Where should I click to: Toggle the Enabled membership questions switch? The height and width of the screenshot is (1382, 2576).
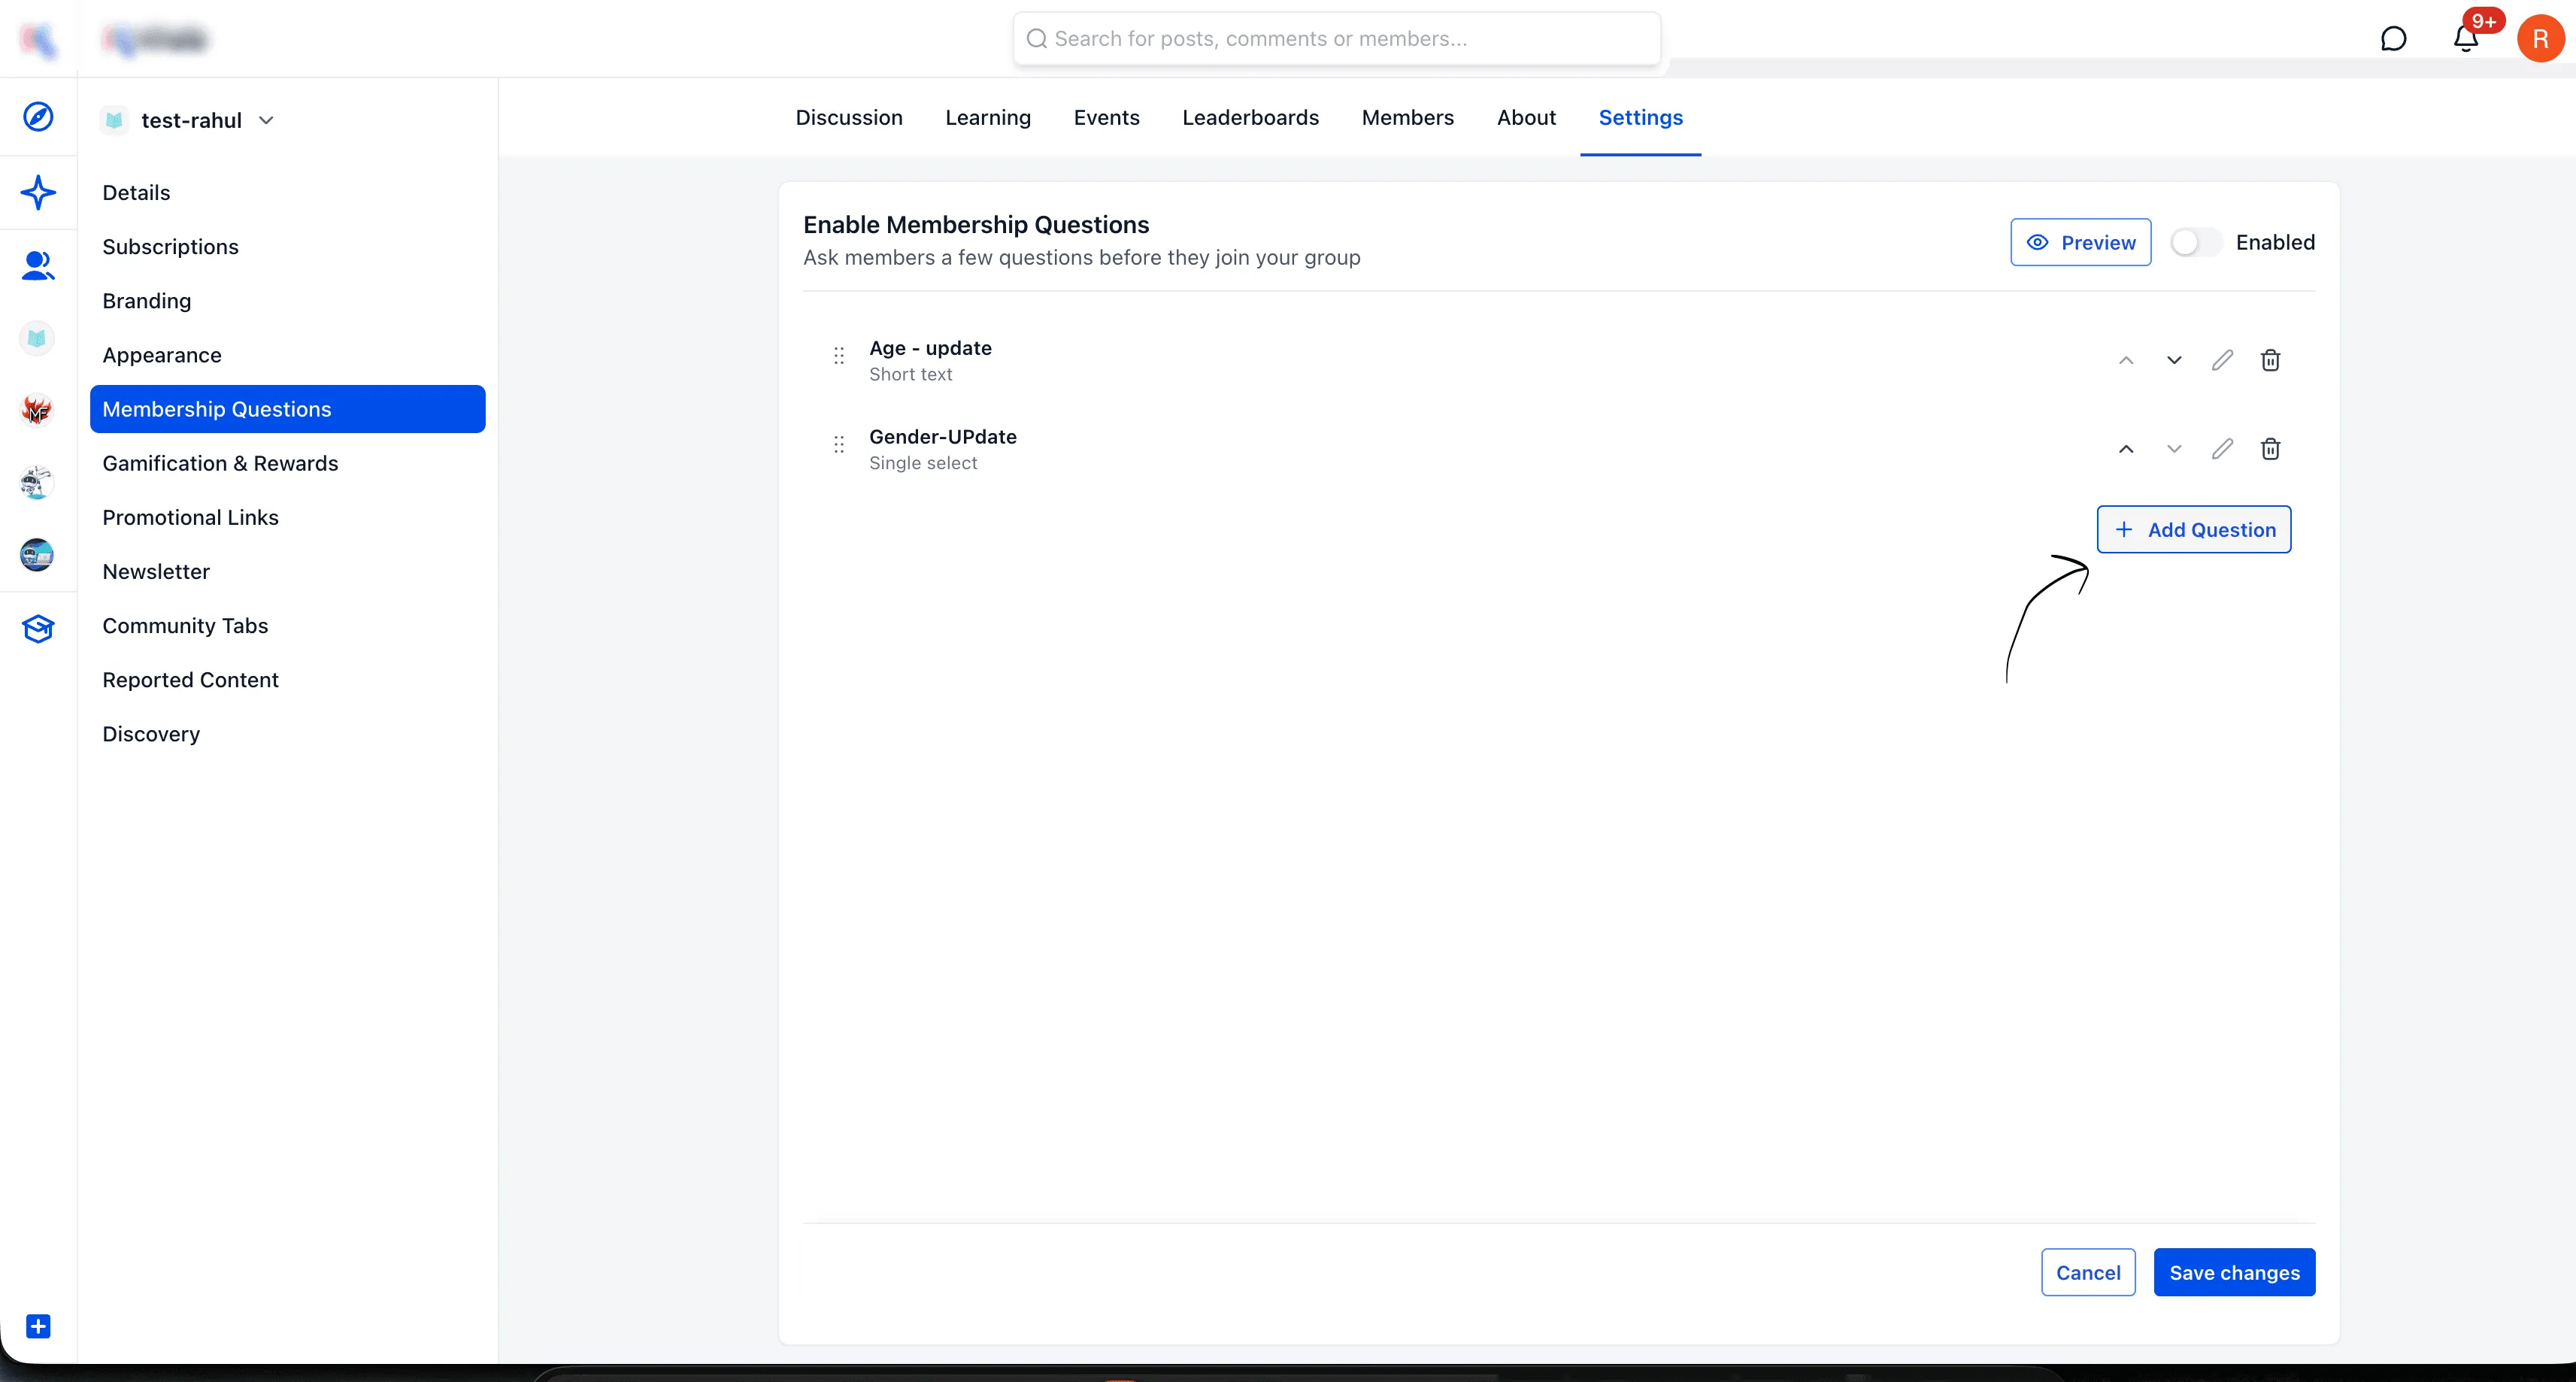[2196, 242]
